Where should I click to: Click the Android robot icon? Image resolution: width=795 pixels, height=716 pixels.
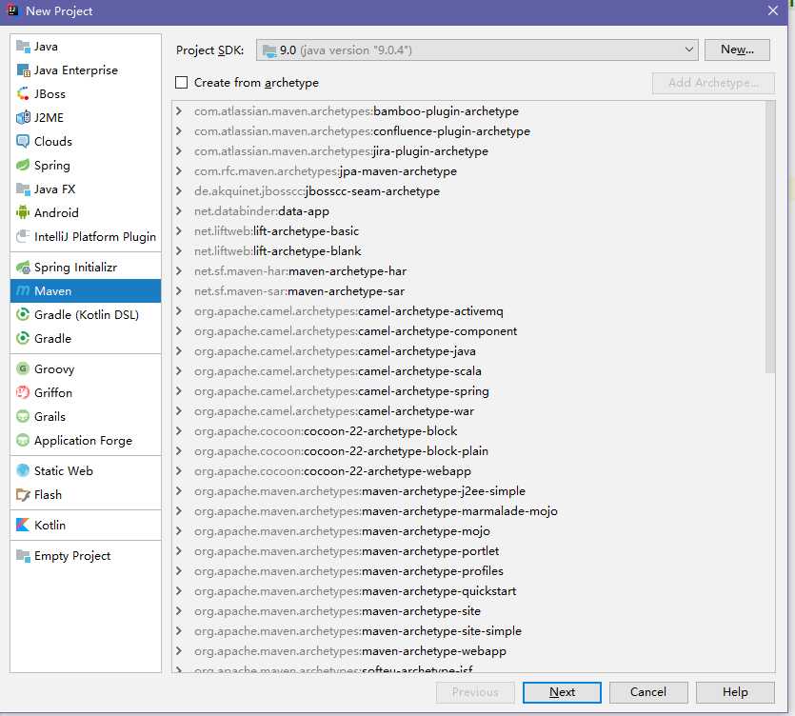coord(23,212)
